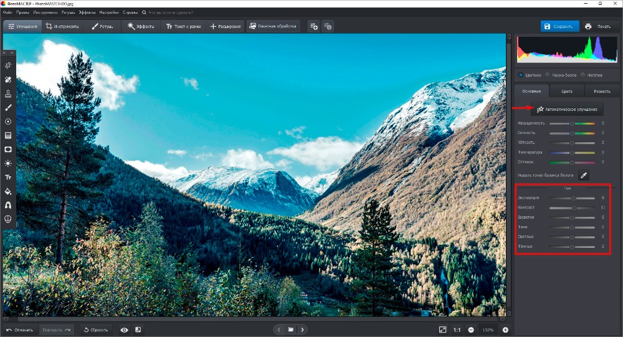Image resolution: width=623 pixels, height=337 pixels.
Task: Click the add preset list icon
Action: (x=314, y=26)
